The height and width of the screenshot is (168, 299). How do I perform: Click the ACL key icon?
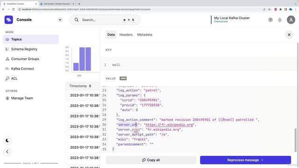(7, 78)
